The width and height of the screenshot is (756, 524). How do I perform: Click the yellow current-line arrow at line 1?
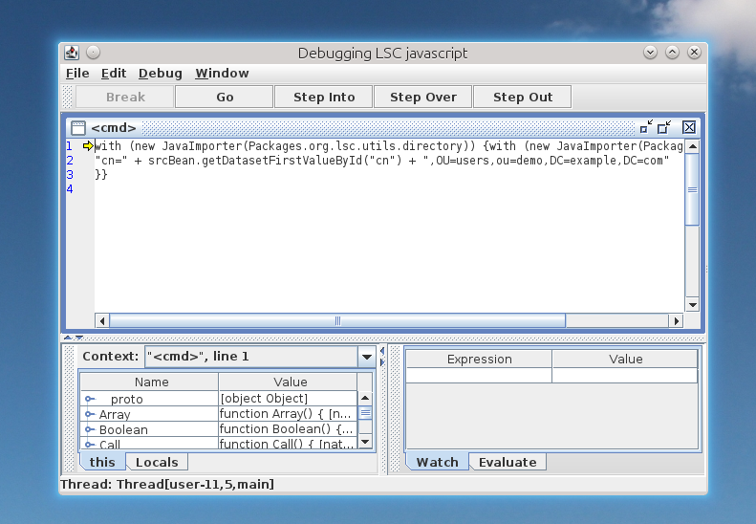pyautogui.click(x=88, y=145)
